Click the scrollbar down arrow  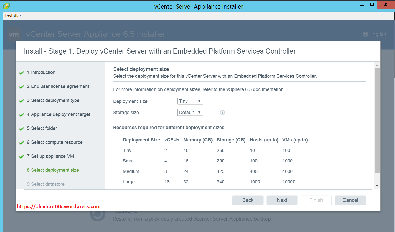tap(377, 186)
